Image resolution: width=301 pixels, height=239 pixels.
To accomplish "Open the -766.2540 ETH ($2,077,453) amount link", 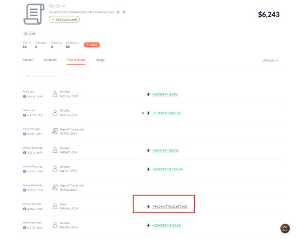I will click(x=170, y=207).
